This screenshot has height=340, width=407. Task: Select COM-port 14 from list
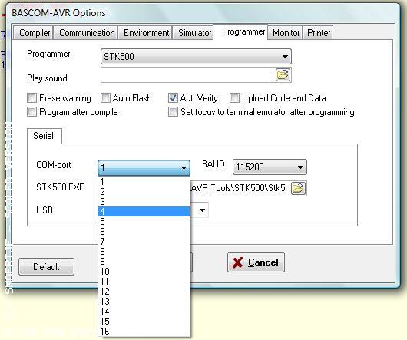(x=144, y=311)
